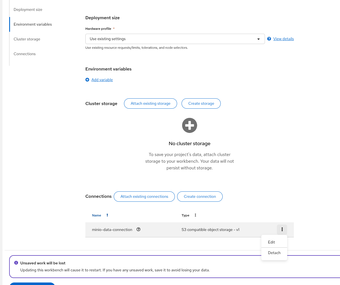Open the Hardware profile dropdown
The image size is (340, 285).
(175, 39)
